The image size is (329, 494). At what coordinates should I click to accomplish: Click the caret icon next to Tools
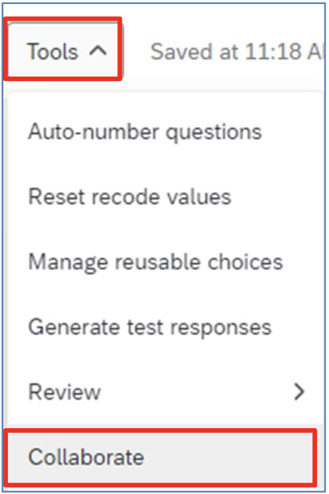[x=99, y=51]
